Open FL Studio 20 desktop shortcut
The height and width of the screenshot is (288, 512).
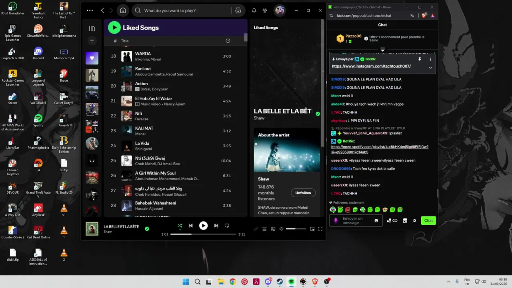pos(63,188)
